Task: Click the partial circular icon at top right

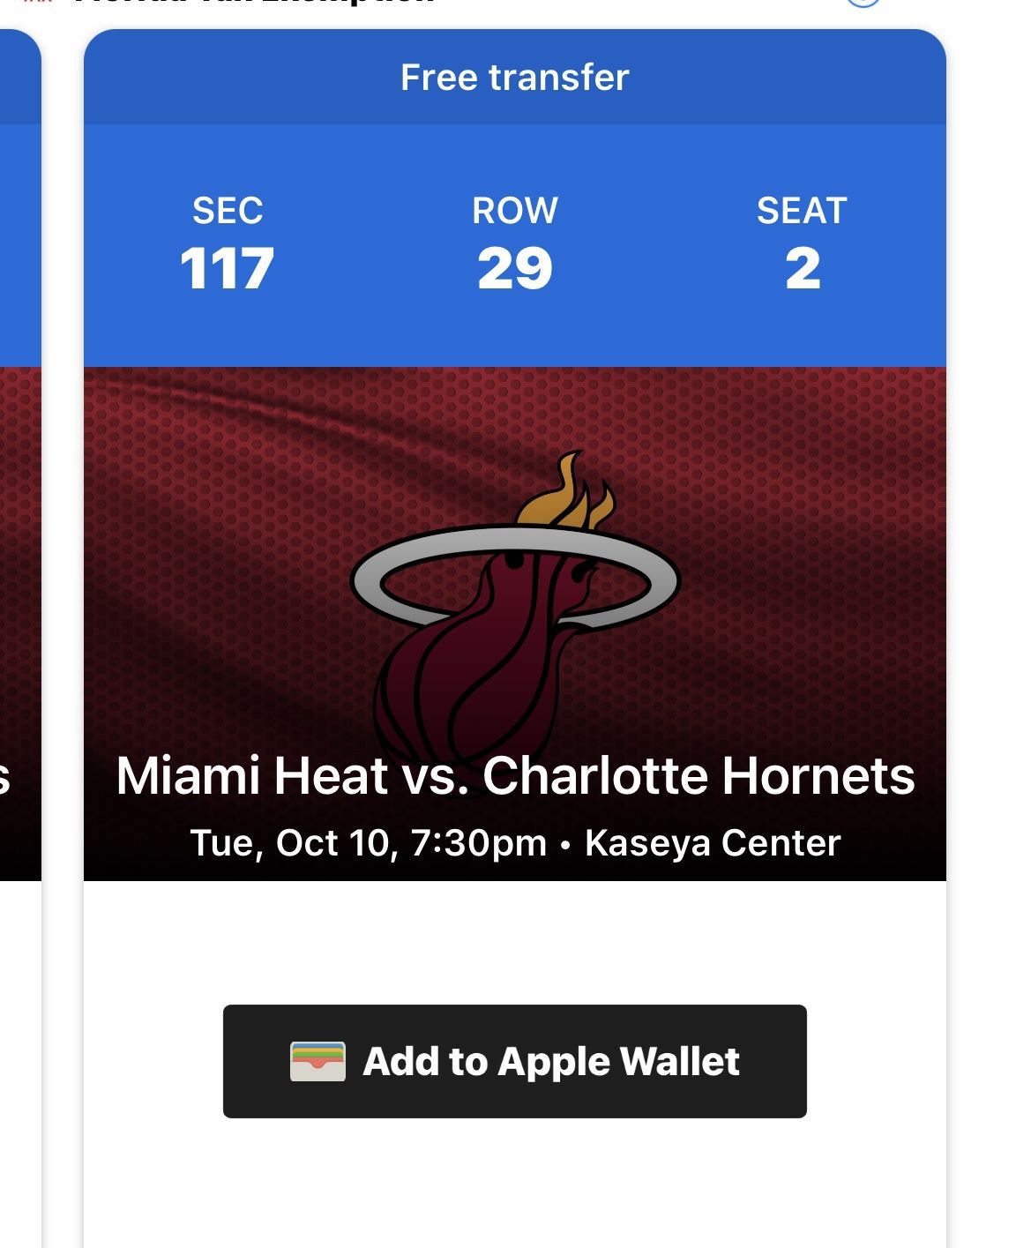Action: pos(863,3)
